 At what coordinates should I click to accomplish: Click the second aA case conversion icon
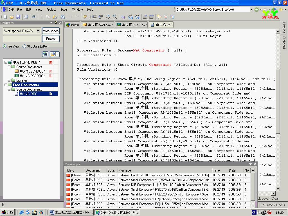[115, 17]
